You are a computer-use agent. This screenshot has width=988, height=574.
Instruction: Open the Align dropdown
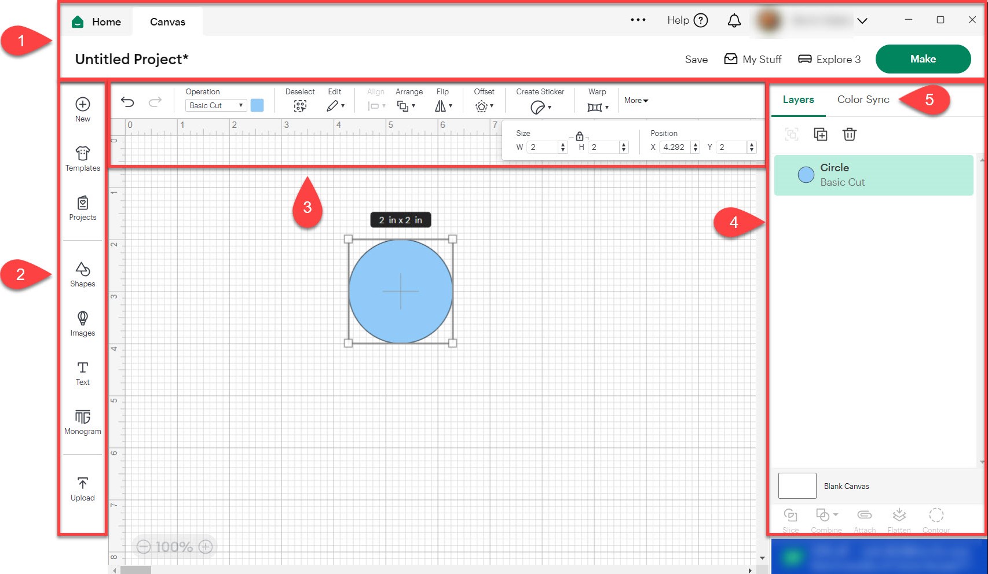376,106
